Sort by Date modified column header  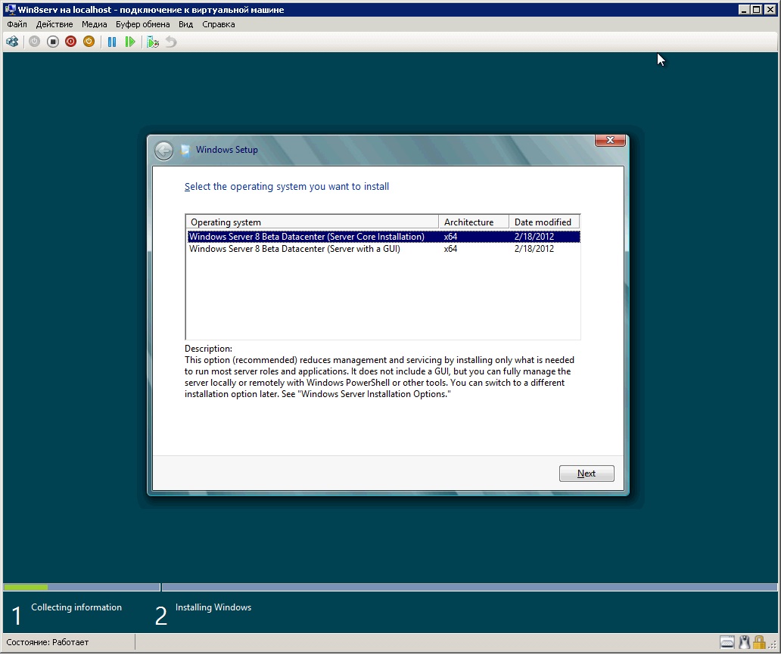(x=544, y=222)
